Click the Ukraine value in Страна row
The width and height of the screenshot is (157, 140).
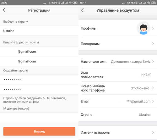click(145, 114)
